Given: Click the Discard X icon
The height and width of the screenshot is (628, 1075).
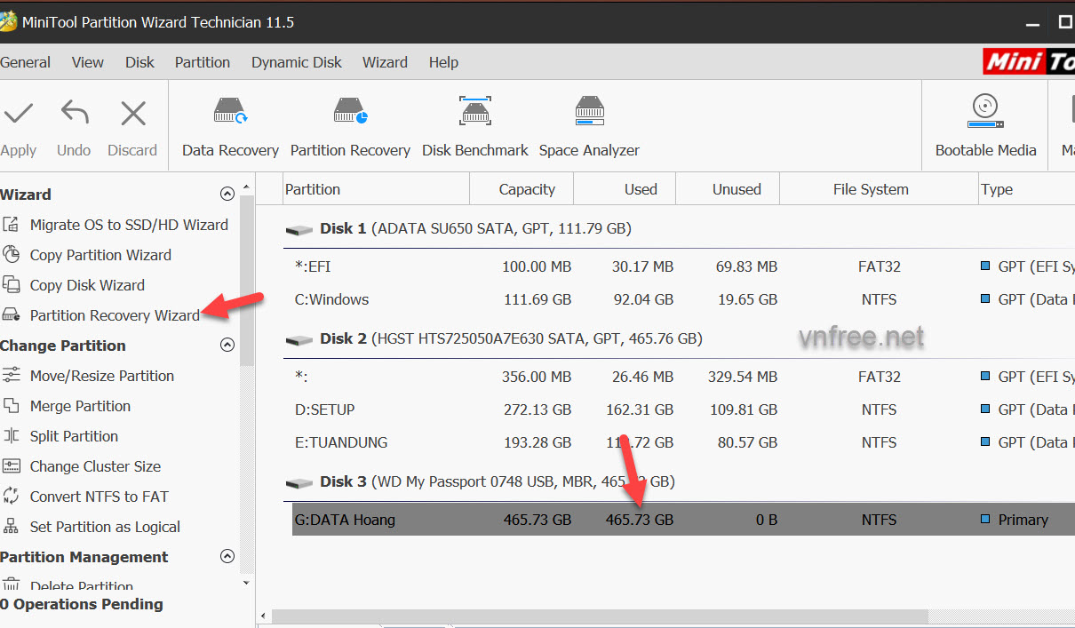Looking at the screenshot, I should point(133,114).
